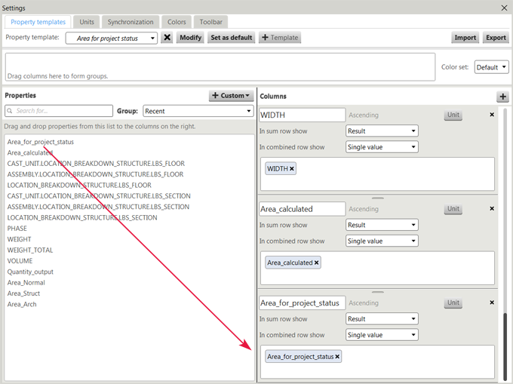Remove the Area_for_project_status tag chip
Screen dimensions: 513x384
pyautogui.click(x=337, y=357)
